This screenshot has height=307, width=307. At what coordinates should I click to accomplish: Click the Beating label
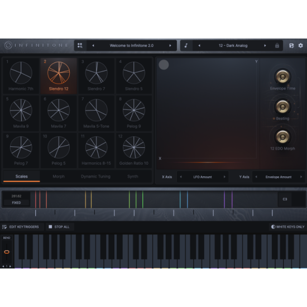(282, 118)
